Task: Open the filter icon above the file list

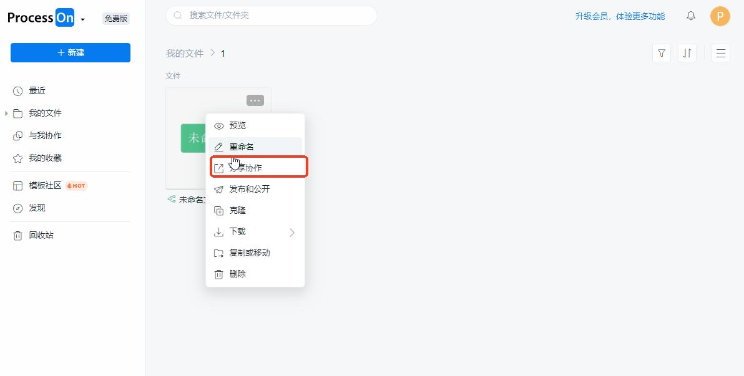Action: coord(661,53)
